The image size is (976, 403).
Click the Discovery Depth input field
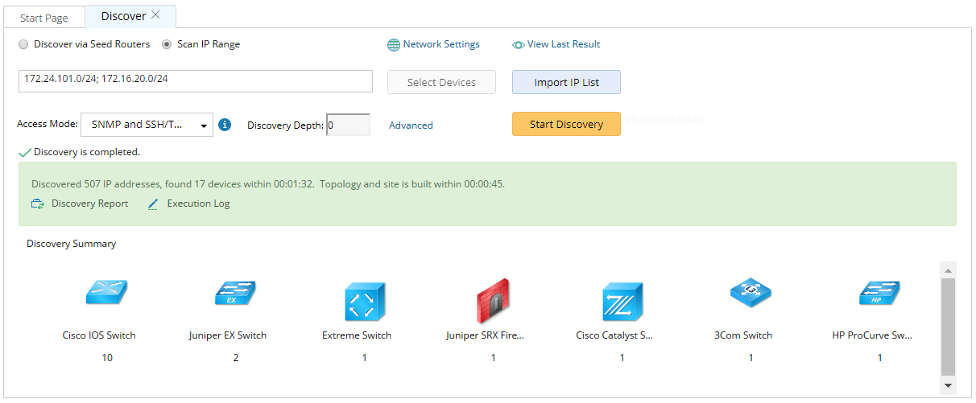tap(348, 125)
